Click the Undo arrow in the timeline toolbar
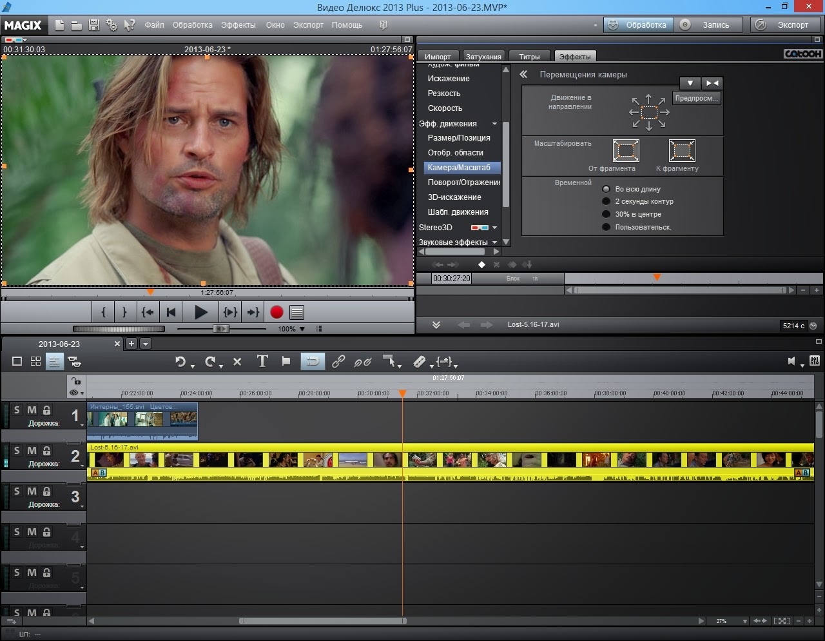The image size is (825, 641). click(180, 362)
